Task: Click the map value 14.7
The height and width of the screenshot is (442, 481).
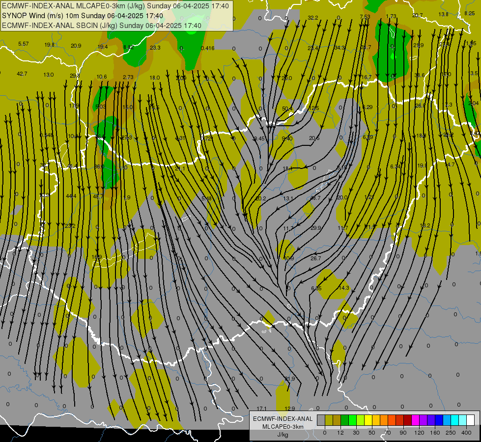Action: click(x=450, y=165)
